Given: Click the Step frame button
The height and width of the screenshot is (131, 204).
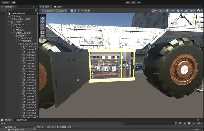Looking at the screenshot, I should point(139,2).
